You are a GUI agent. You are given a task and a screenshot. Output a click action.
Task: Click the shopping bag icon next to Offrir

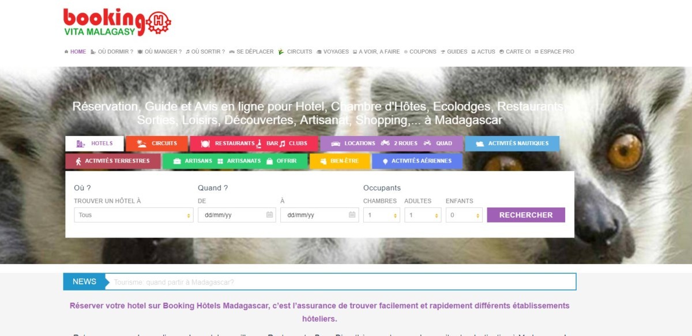pos(269,161)
